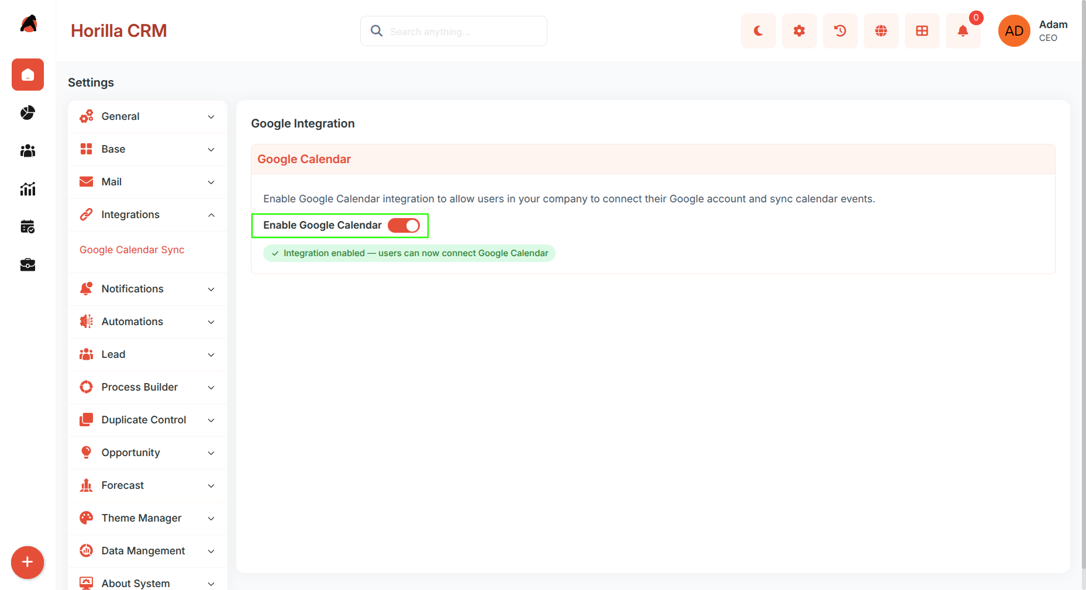The height and width of the screenshot is (590, 1086).
Task: Click the search magnifier icon
Action: (x=377, y=31)
